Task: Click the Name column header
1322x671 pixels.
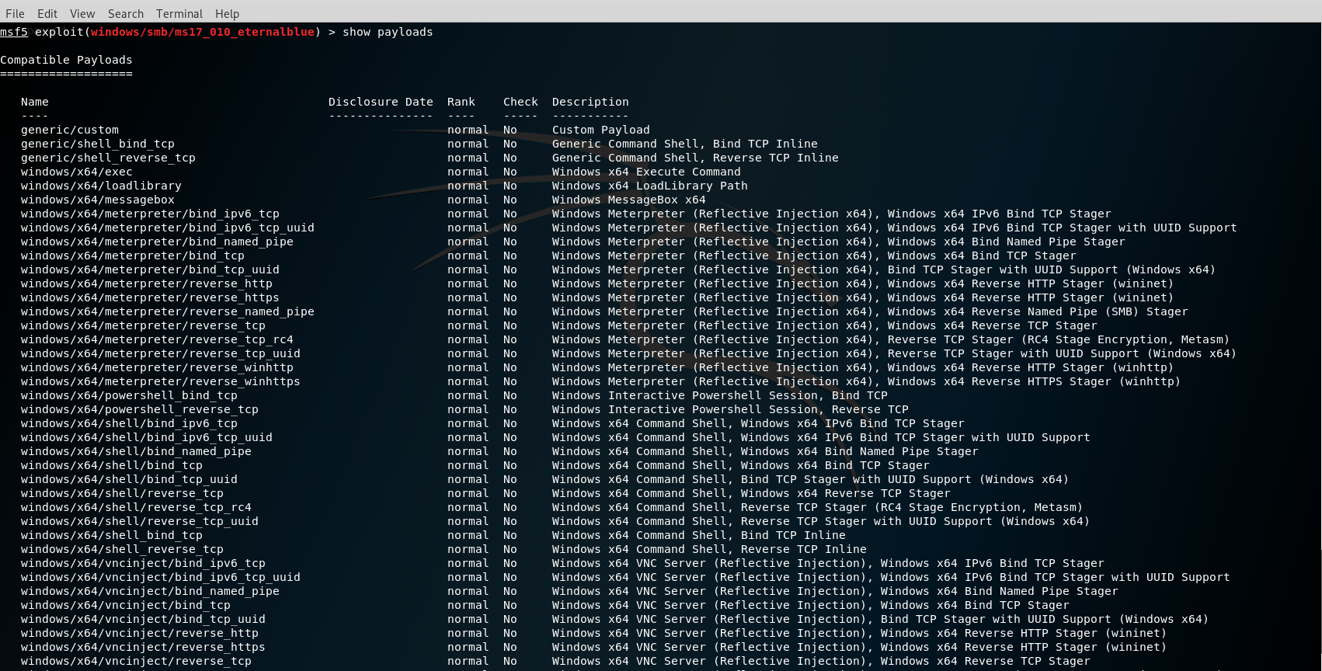Action: coord(35,102)
